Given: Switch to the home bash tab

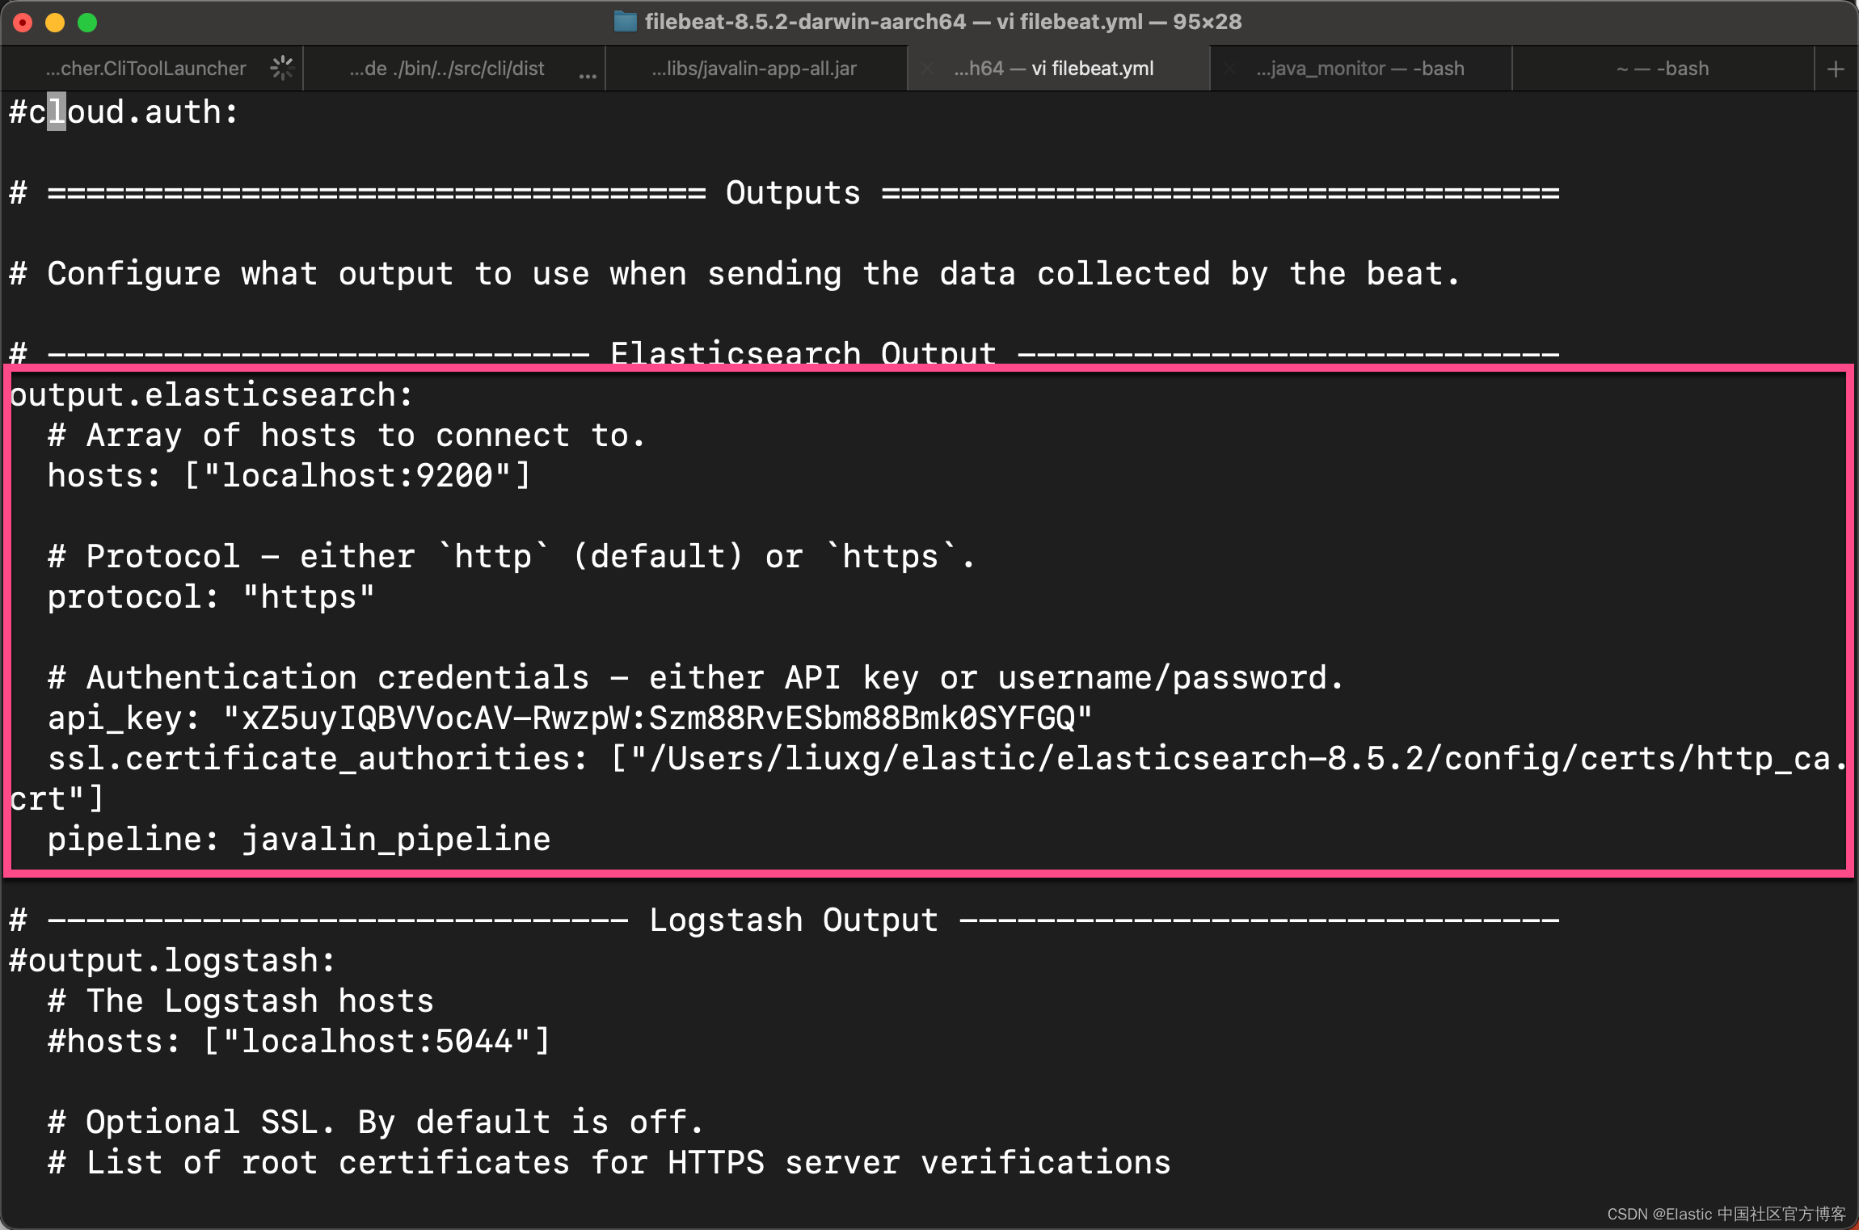Looking at the screenshot, I should click(1662, 70).
